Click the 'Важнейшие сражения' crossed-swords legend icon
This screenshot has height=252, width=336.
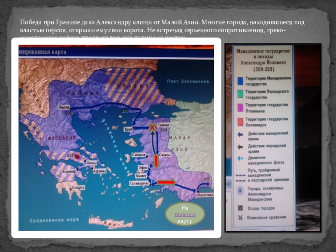click(x=240, y=217)
